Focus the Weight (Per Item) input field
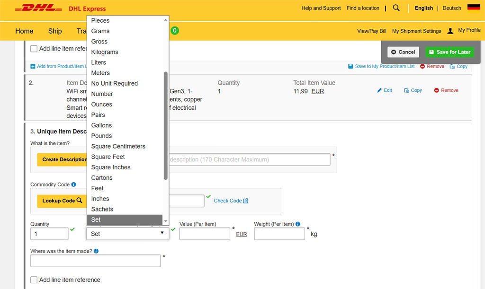The image size is (485, 289). tap(279, 234)
